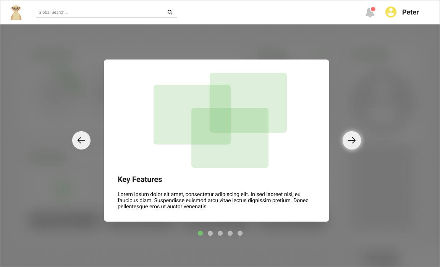The width and height of the screenshot is (440, 267).
Task: Select the fourth carousel dot
Action: (230, 233)
